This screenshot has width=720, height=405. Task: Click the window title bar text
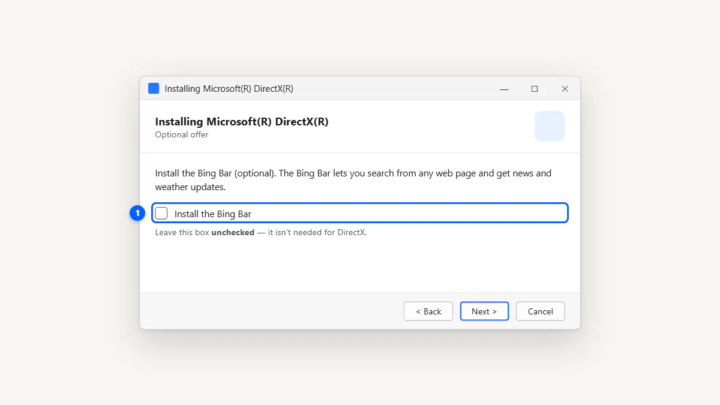[229, 89]
